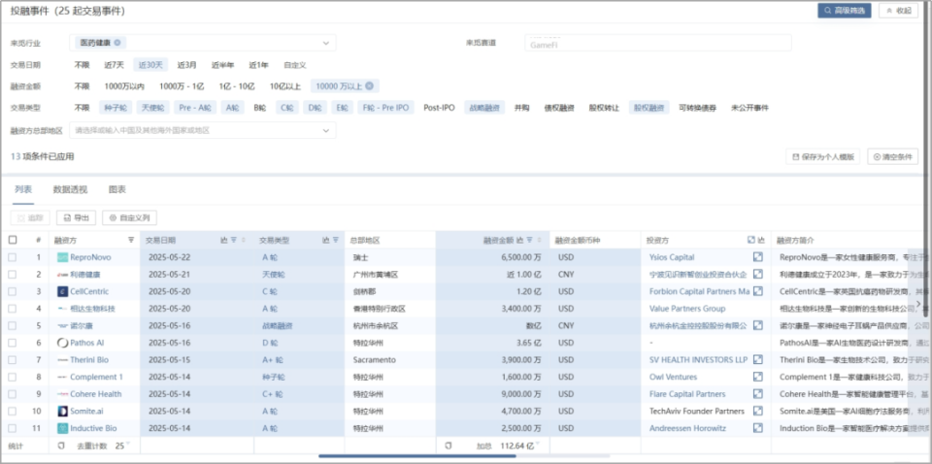Expand investors for Flare Capital Partners row
932x464 pixels.
[x=758, y=394]
